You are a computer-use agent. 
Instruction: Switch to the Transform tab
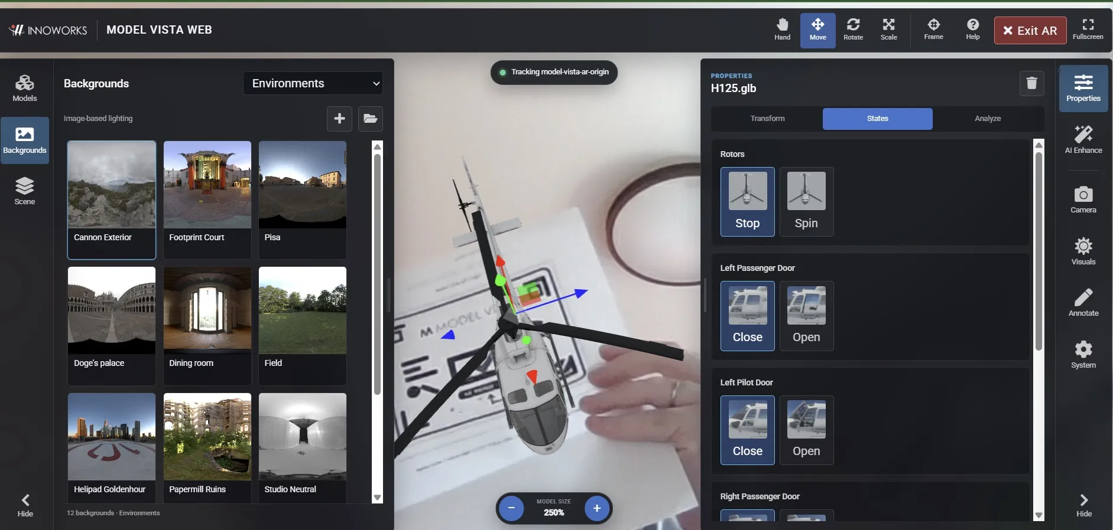click(767, 119)
